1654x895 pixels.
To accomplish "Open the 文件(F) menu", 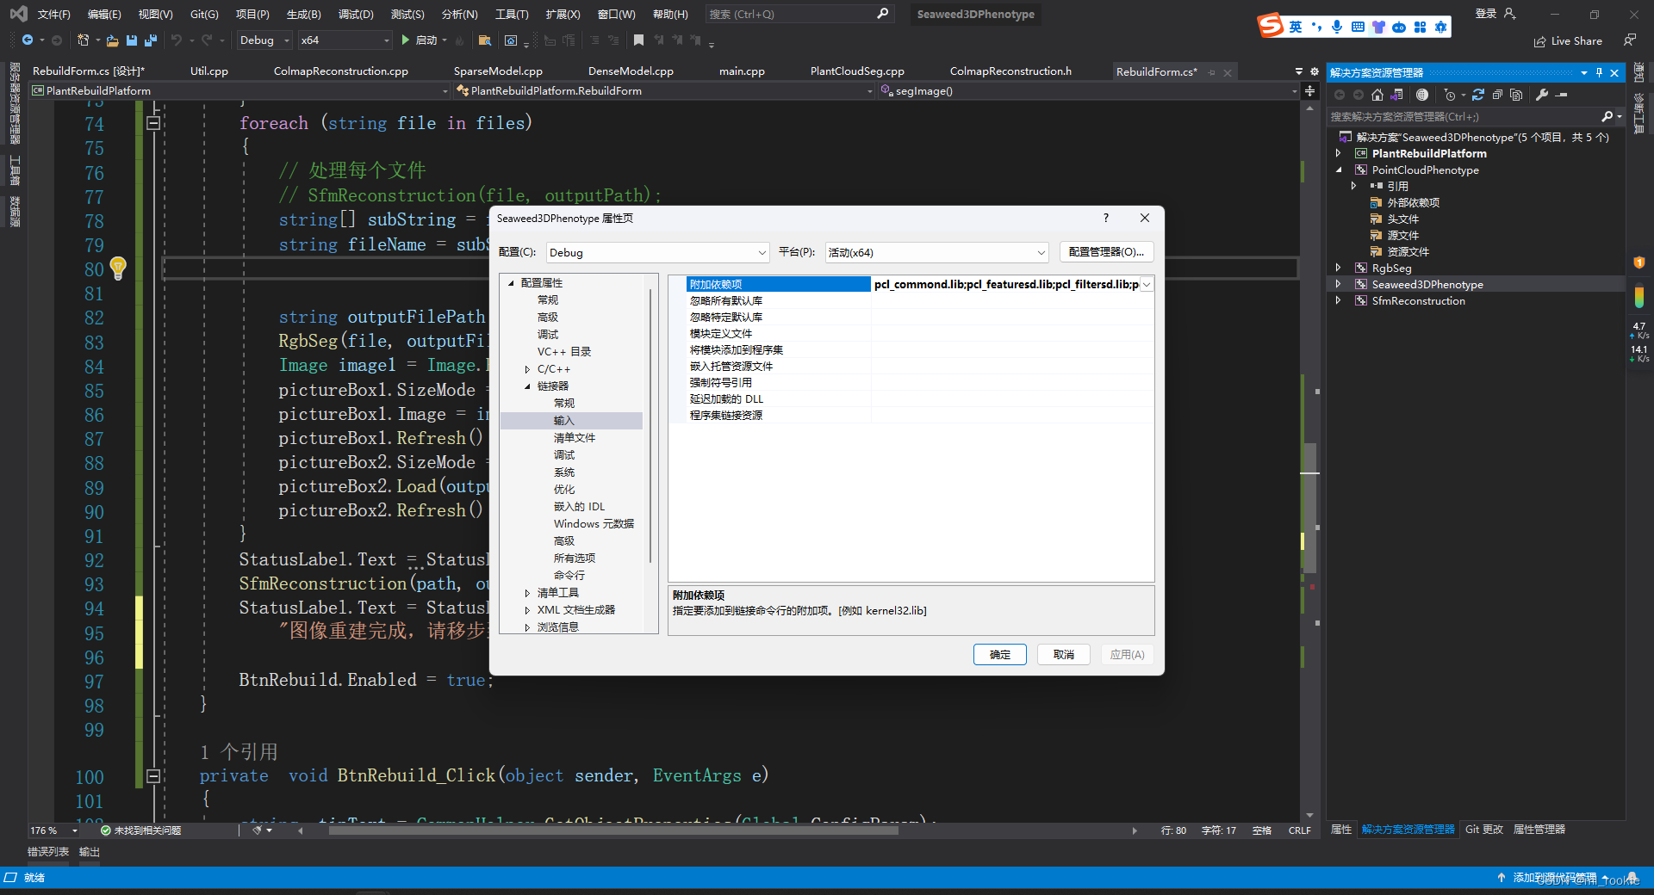I will point(53,15).
